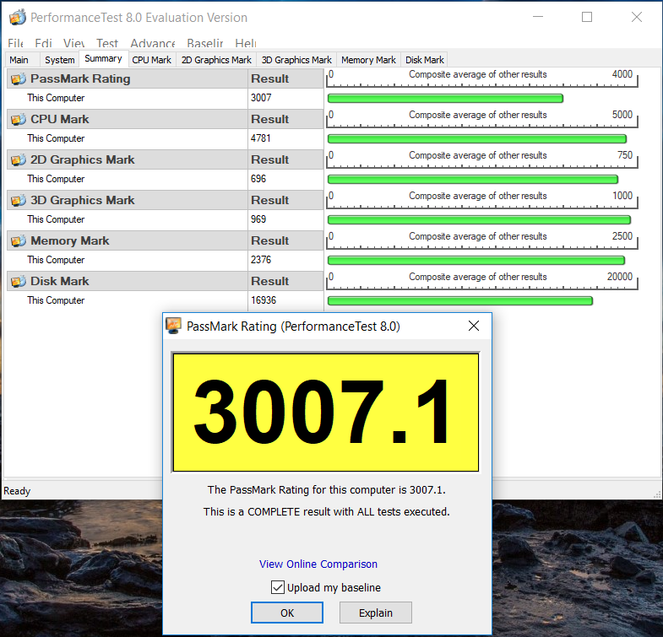Switch to the Disk Mark tab
The height and width of the screenshot is (637, 663).
pyautogui.click(x=425, y=60)
